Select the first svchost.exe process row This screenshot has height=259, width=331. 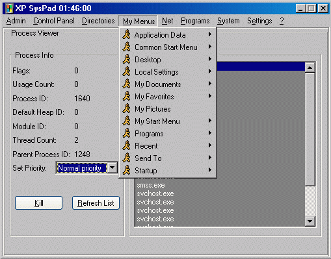click(x=155, y=193)
